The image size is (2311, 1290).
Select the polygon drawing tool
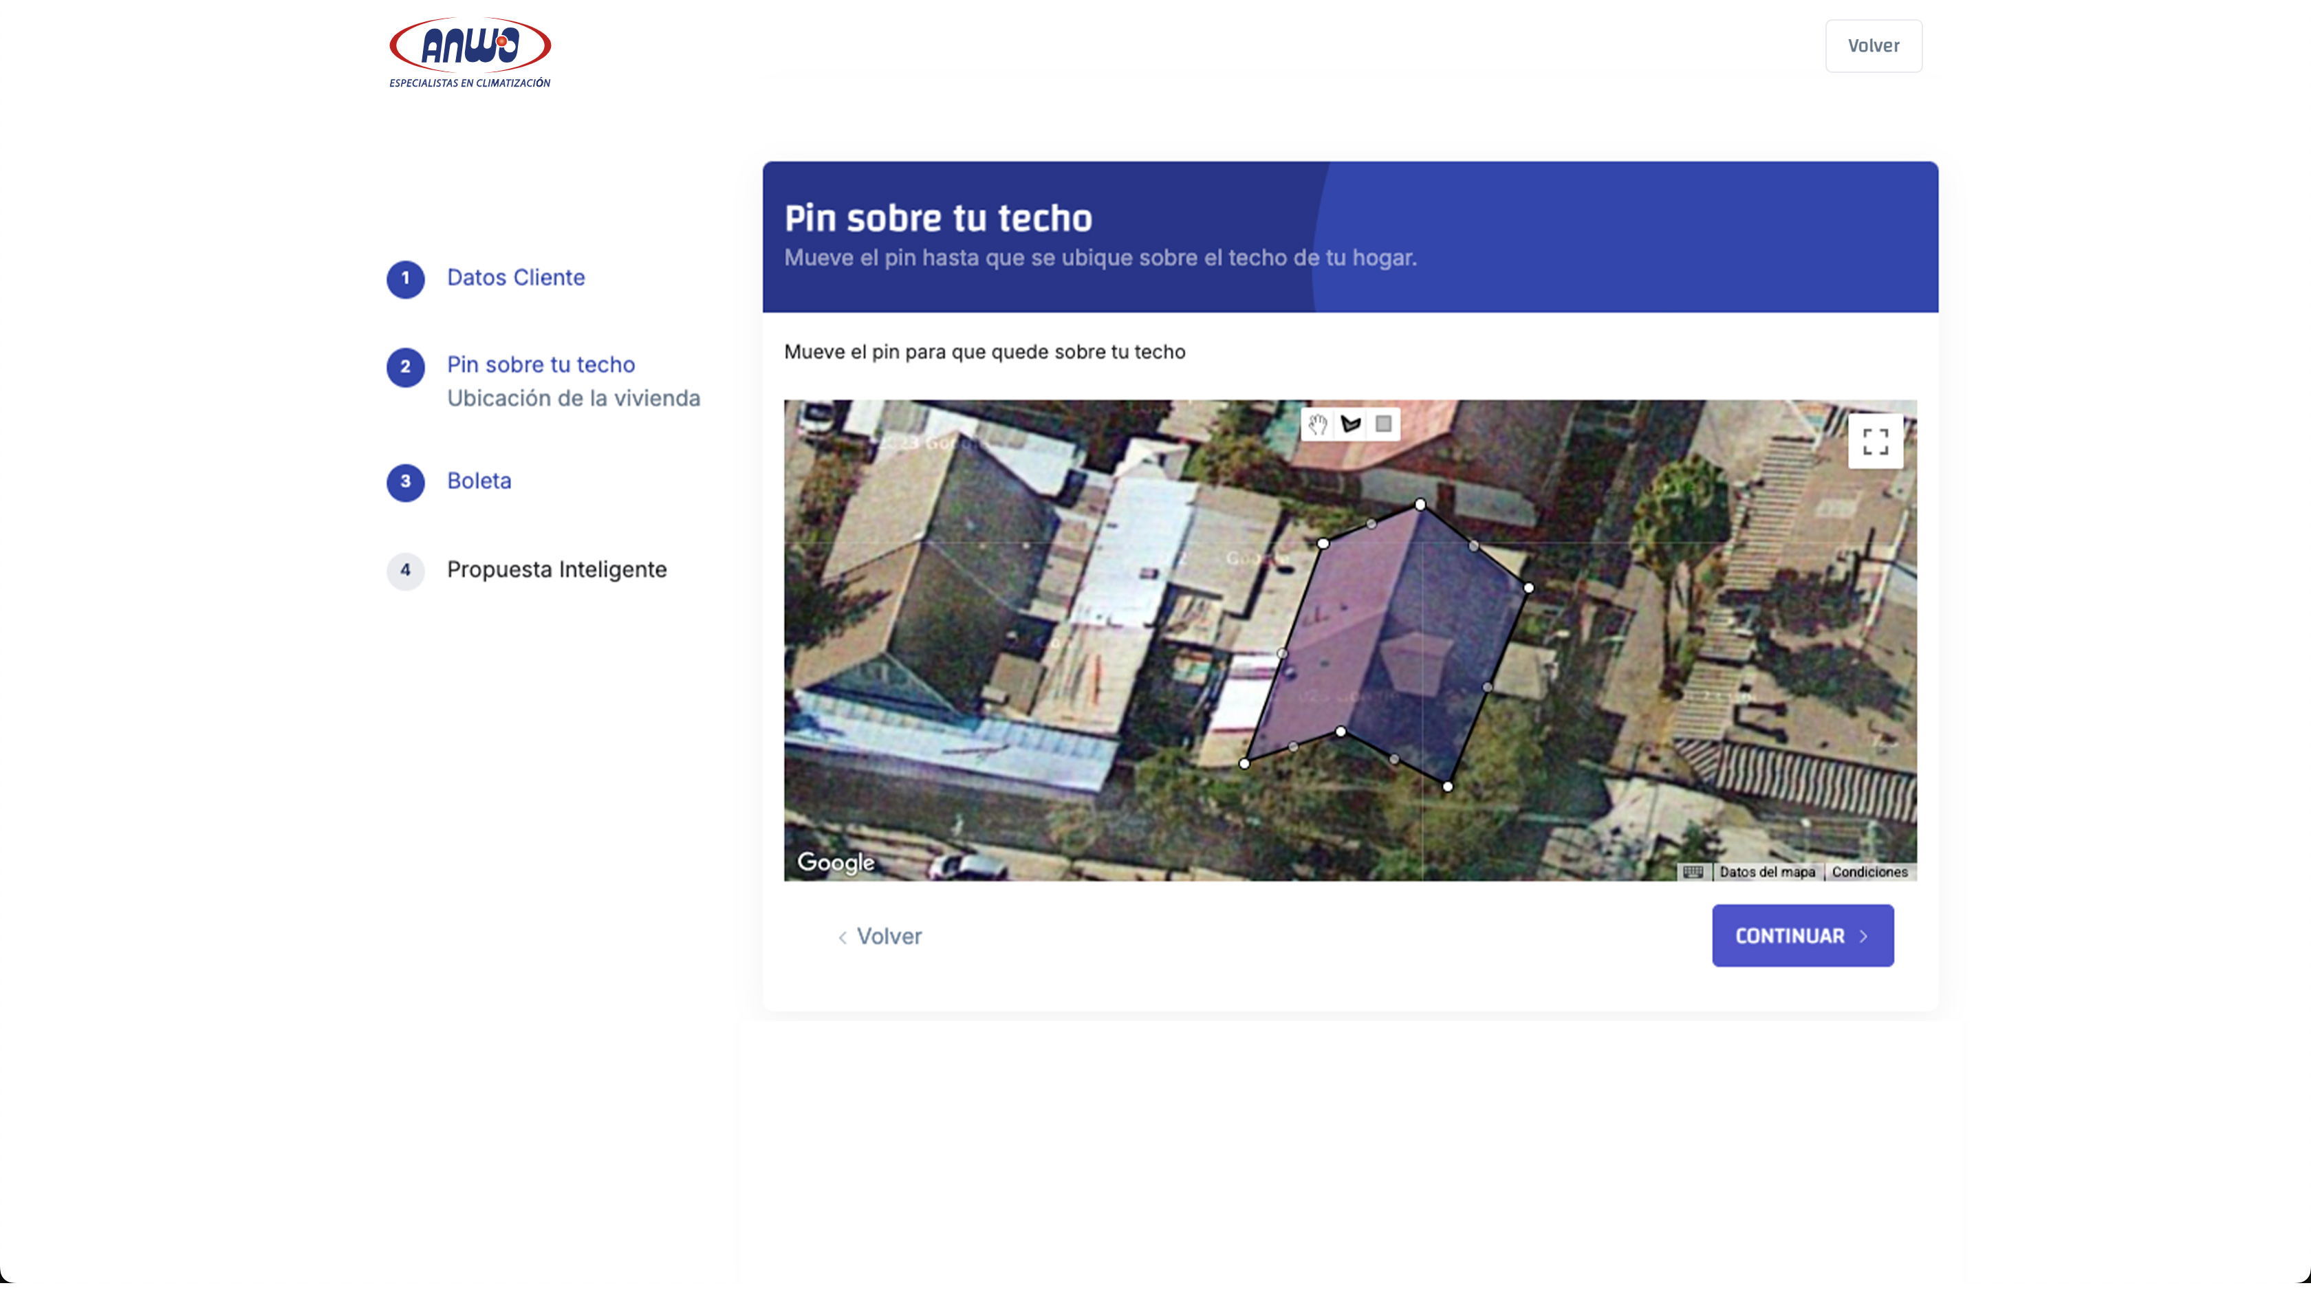click(1350, 424)
